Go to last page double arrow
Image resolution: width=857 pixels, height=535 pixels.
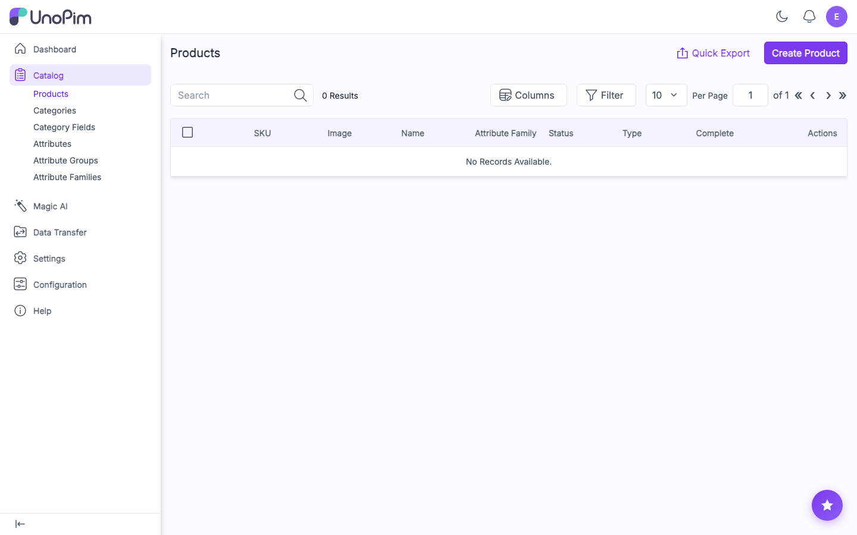tap(843, 95)
